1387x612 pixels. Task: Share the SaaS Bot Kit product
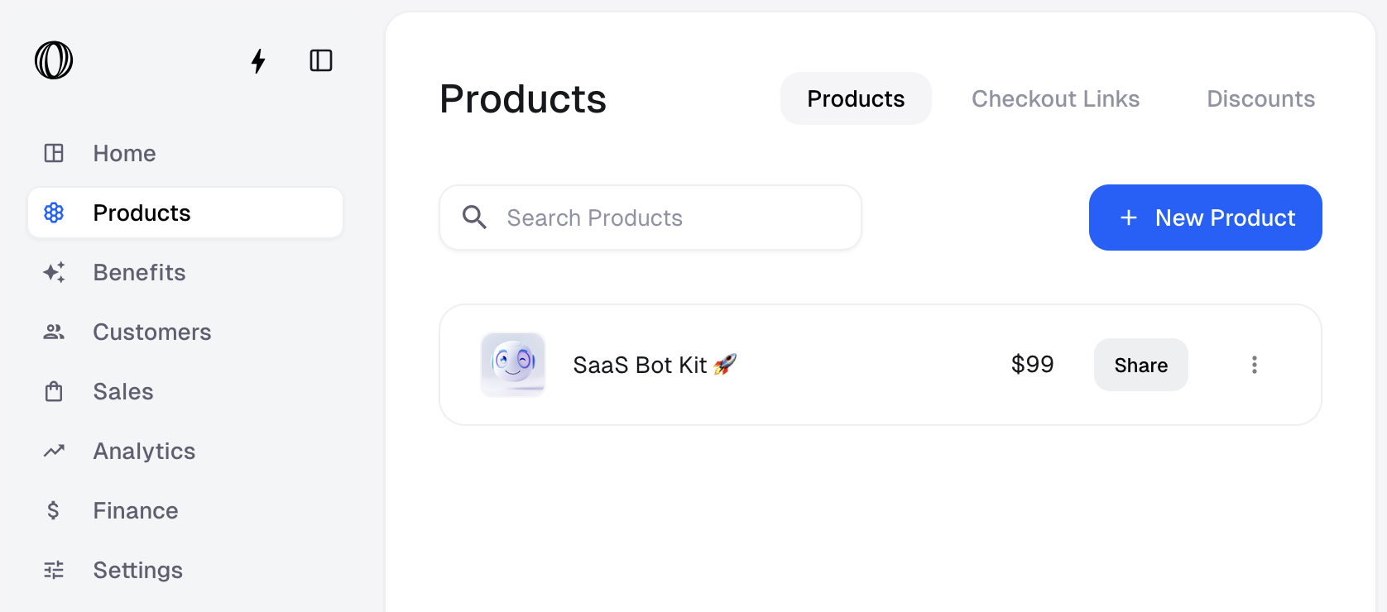[x=1141, y=365]
